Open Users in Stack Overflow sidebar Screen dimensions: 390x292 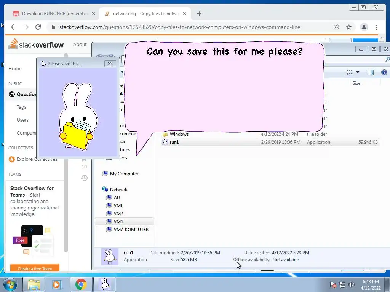point(22,120)
